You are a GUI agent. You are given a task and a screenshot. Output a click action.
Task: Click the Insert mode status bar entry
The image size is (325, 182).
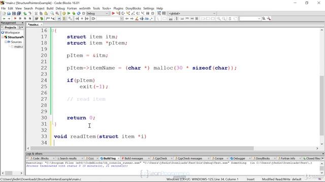coord(250,179)
